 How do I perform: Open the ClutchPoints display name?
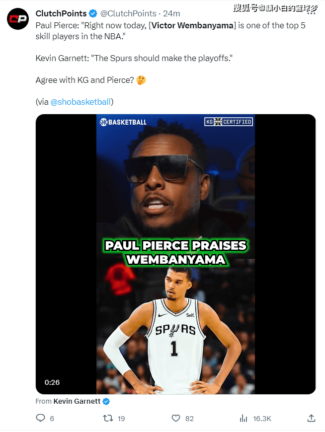pos(61,13)
